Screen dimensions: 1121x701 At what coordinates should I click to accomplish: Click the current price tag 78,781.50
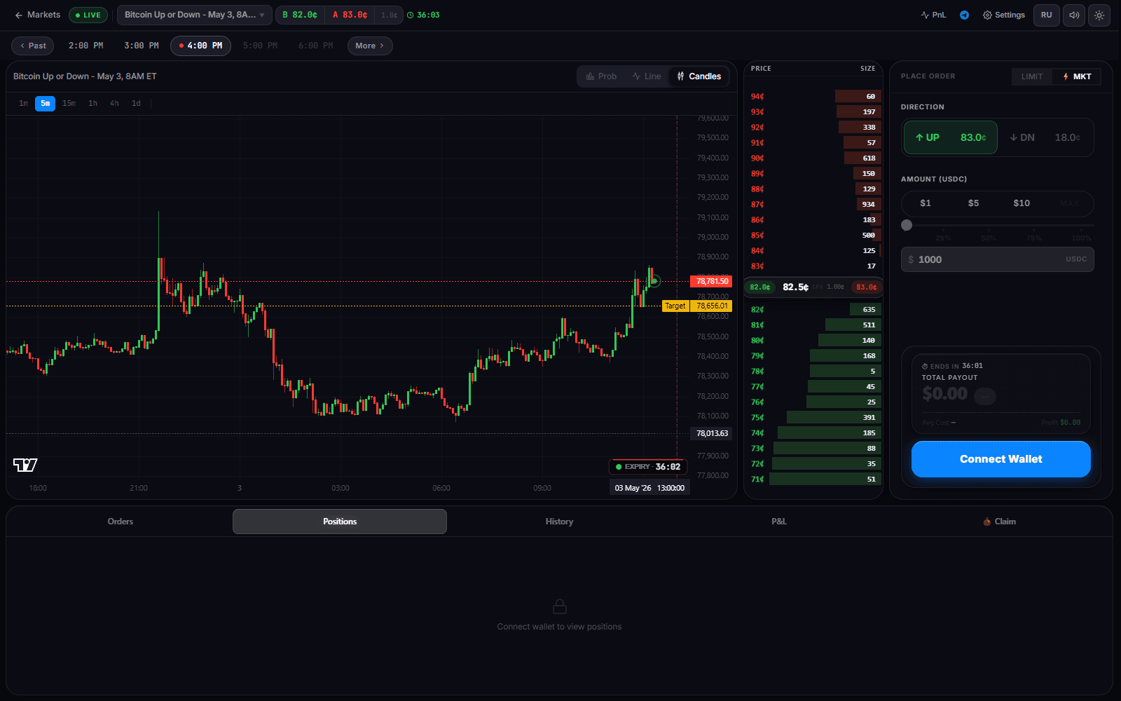pos(711,281)
